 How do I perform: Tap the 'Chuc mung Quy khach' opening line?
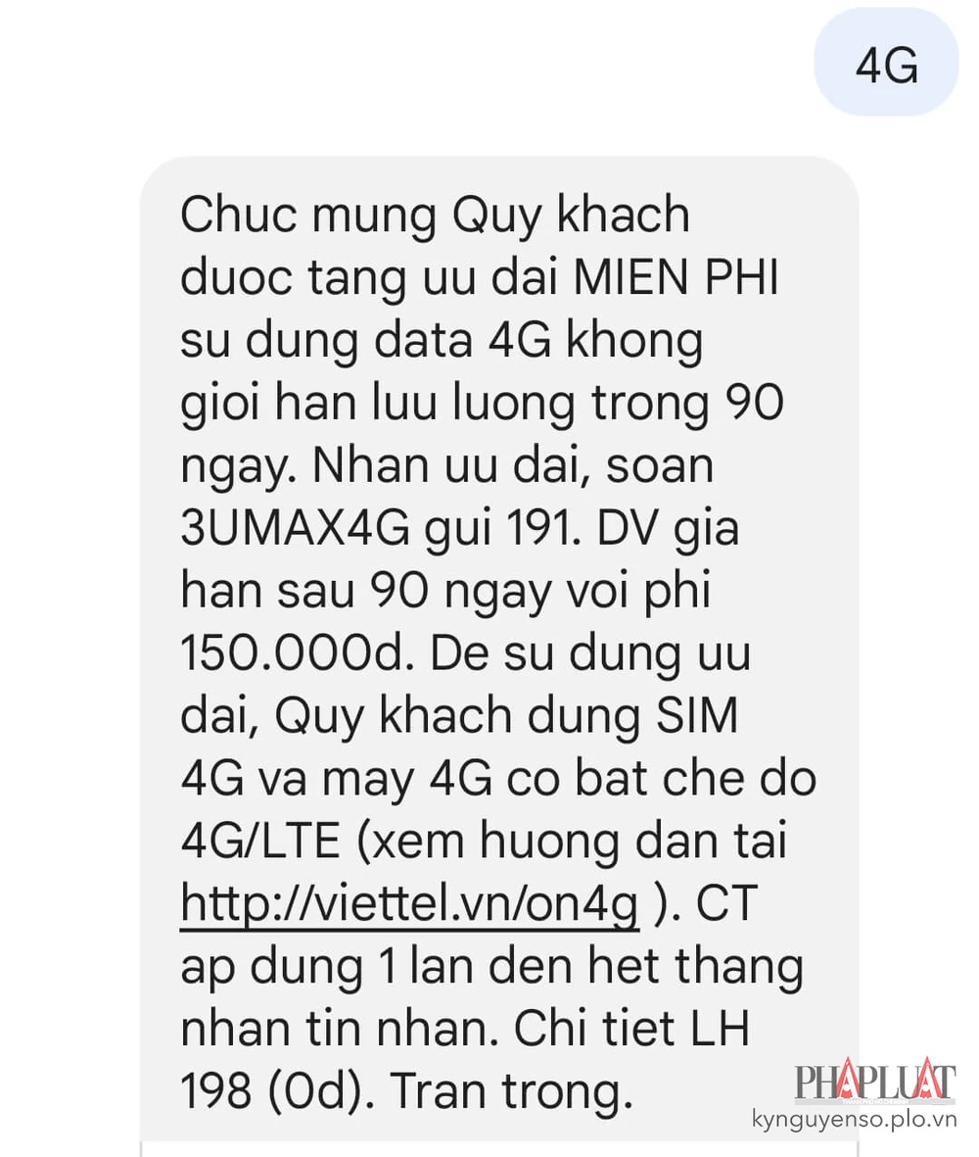pos(435,217)
